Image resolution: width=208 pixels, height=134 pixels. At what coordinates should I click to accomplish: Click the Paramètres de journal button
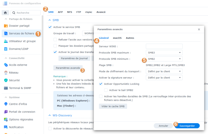(74, 58)
